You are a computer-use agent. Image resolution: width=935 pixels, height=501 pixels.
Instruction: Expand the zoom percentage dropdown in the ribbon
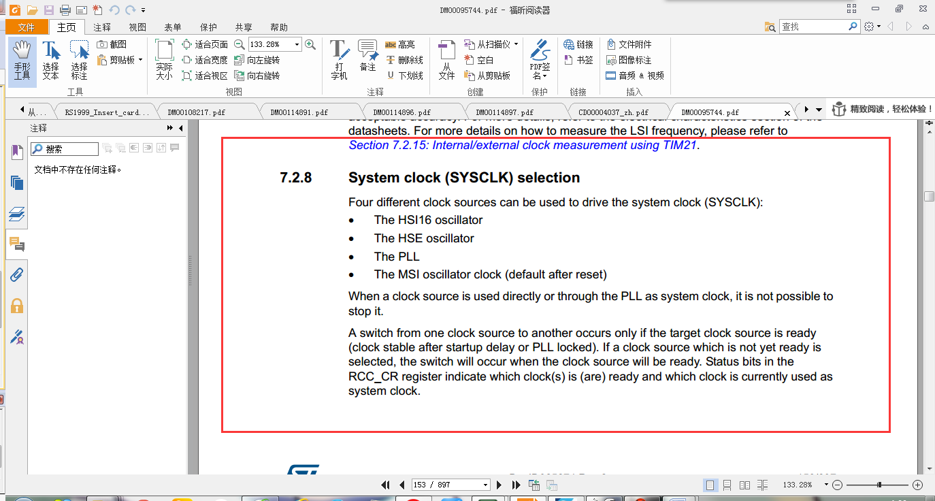pos(297,44)
